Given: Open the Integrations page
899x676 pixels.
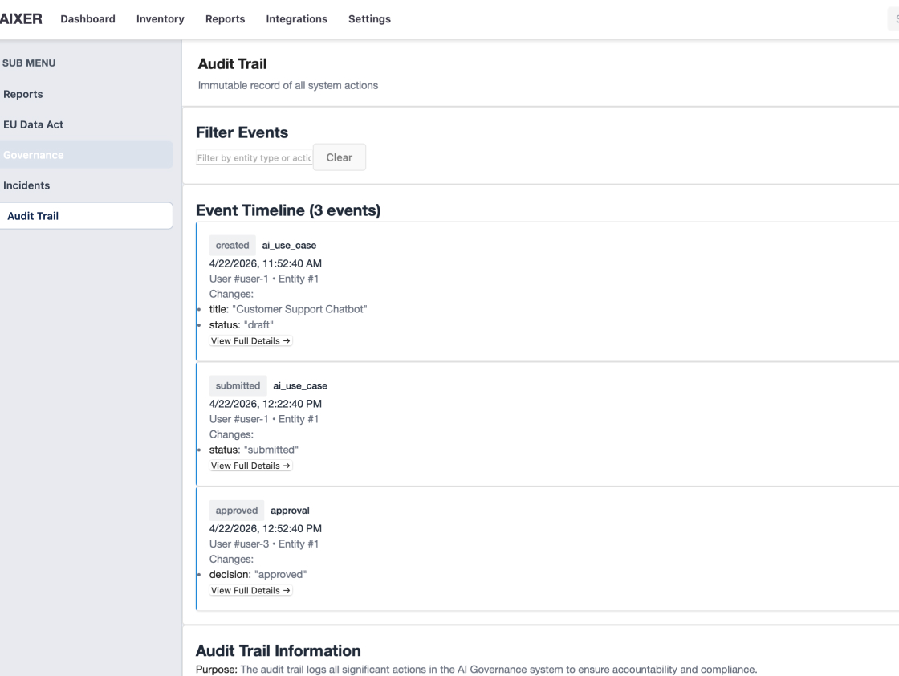Looking at the screenshot, I should click(296, 18).
